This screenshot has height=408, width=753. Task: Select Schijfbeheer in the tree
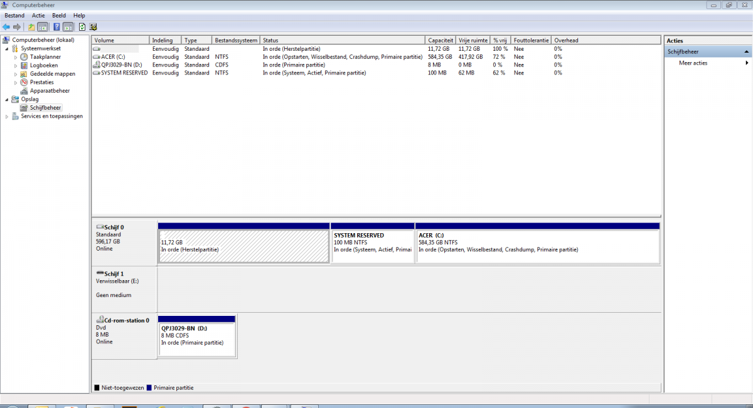coord(45,108)
